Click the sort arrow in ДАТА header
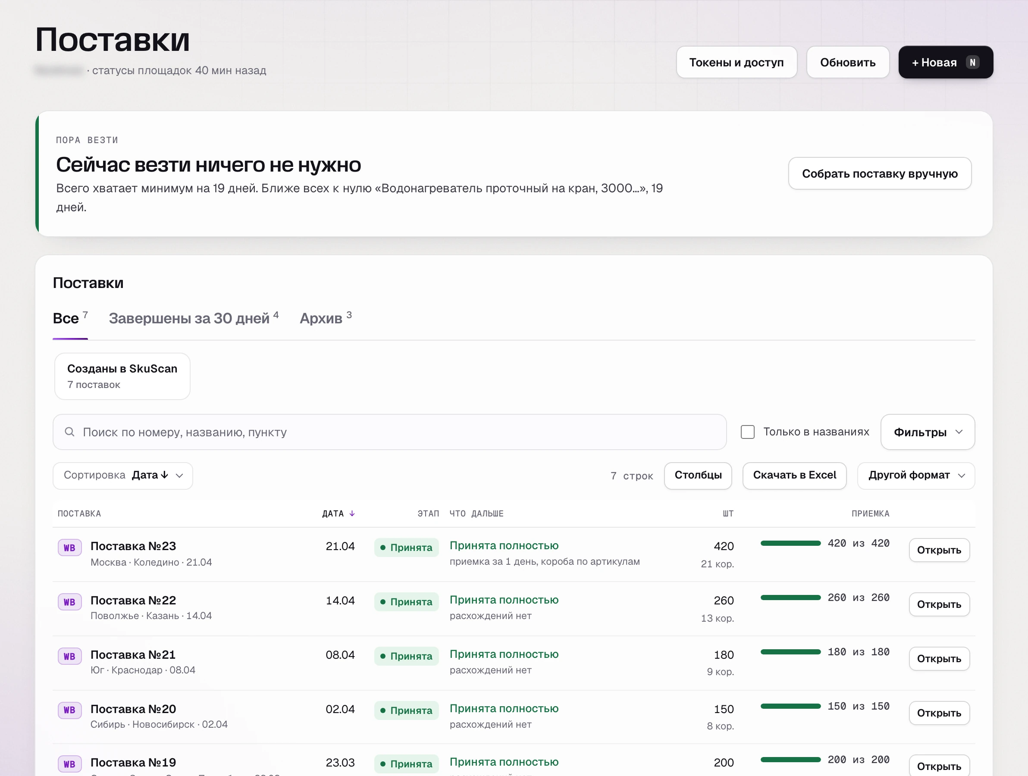Screen dimensions: 1028x776 352,513
